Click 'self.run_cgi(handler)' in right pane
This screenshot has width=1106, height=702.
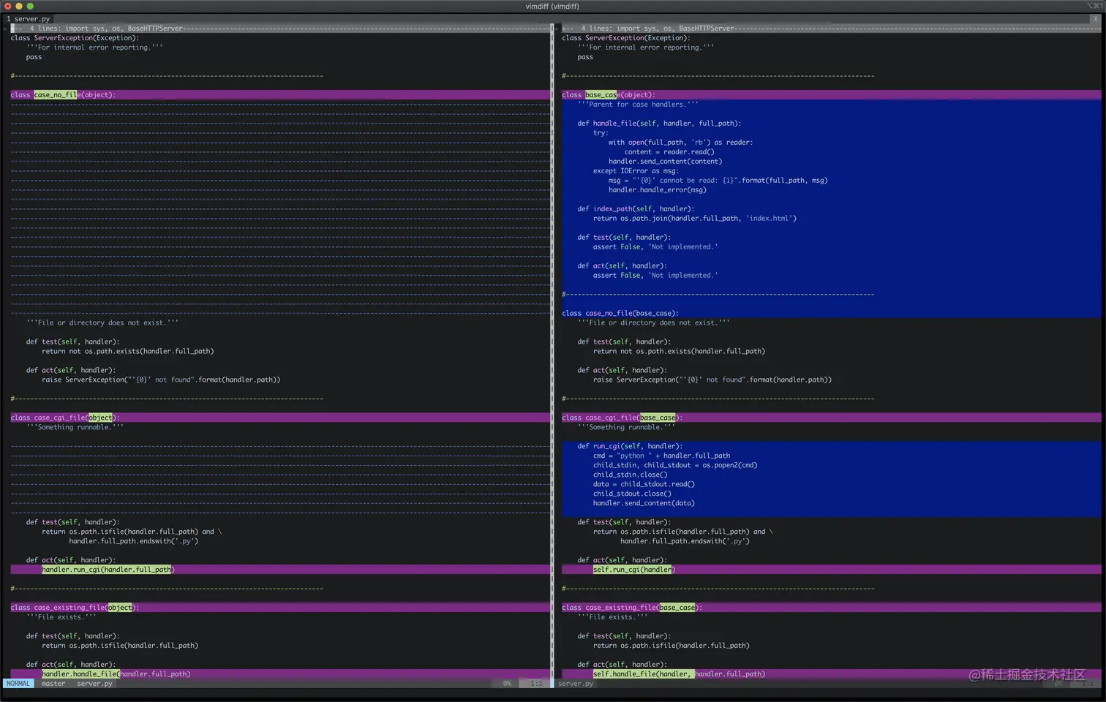pos(633,570)
